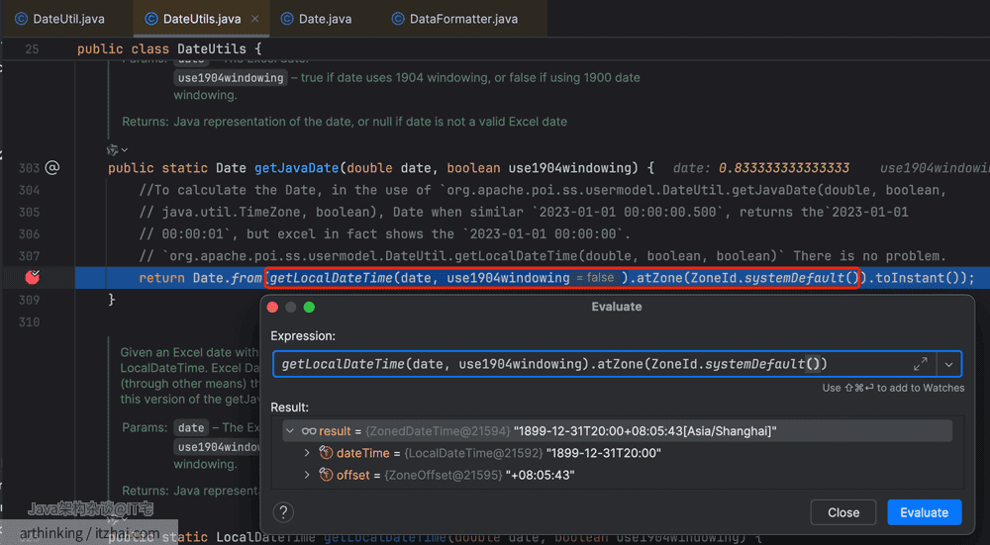
Task: Click the use1904windowing doc parameter chip
Action: click(231, 77)
